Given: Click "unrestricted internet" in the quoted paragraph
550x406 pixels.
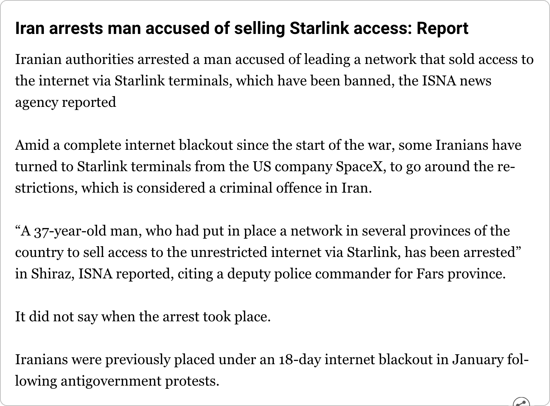Looking at the screenshot, I should [255, 252].
